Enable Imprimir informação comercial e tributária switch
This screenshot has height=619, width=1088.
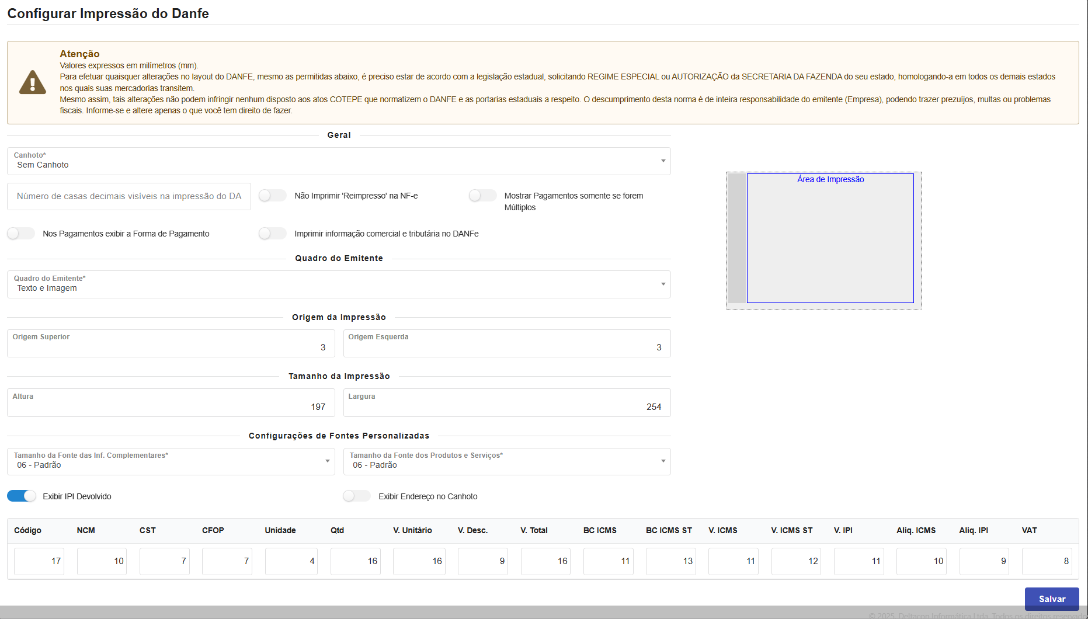point(272,234)
